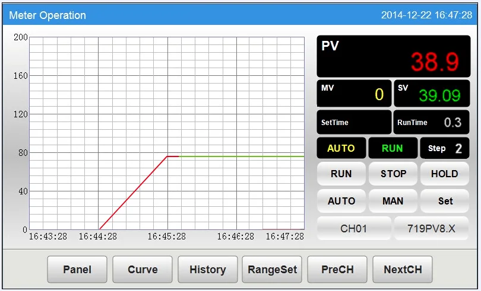Screen dimensions: 481x291
Task: Switch to AUTO mode button
Action: (x=341, y=201)
